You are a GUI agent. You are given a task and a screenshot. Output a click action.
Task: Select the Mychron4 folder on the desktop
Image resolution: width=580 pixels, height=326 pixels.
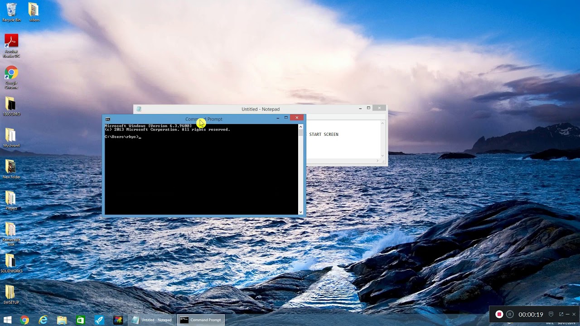click(x=11, y=138)
